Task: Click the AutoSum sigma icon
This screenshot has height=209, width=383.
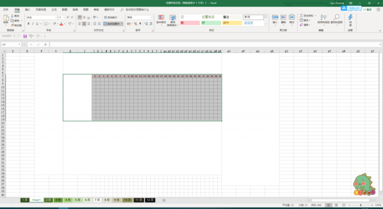Action: click(x=302, y=15)
